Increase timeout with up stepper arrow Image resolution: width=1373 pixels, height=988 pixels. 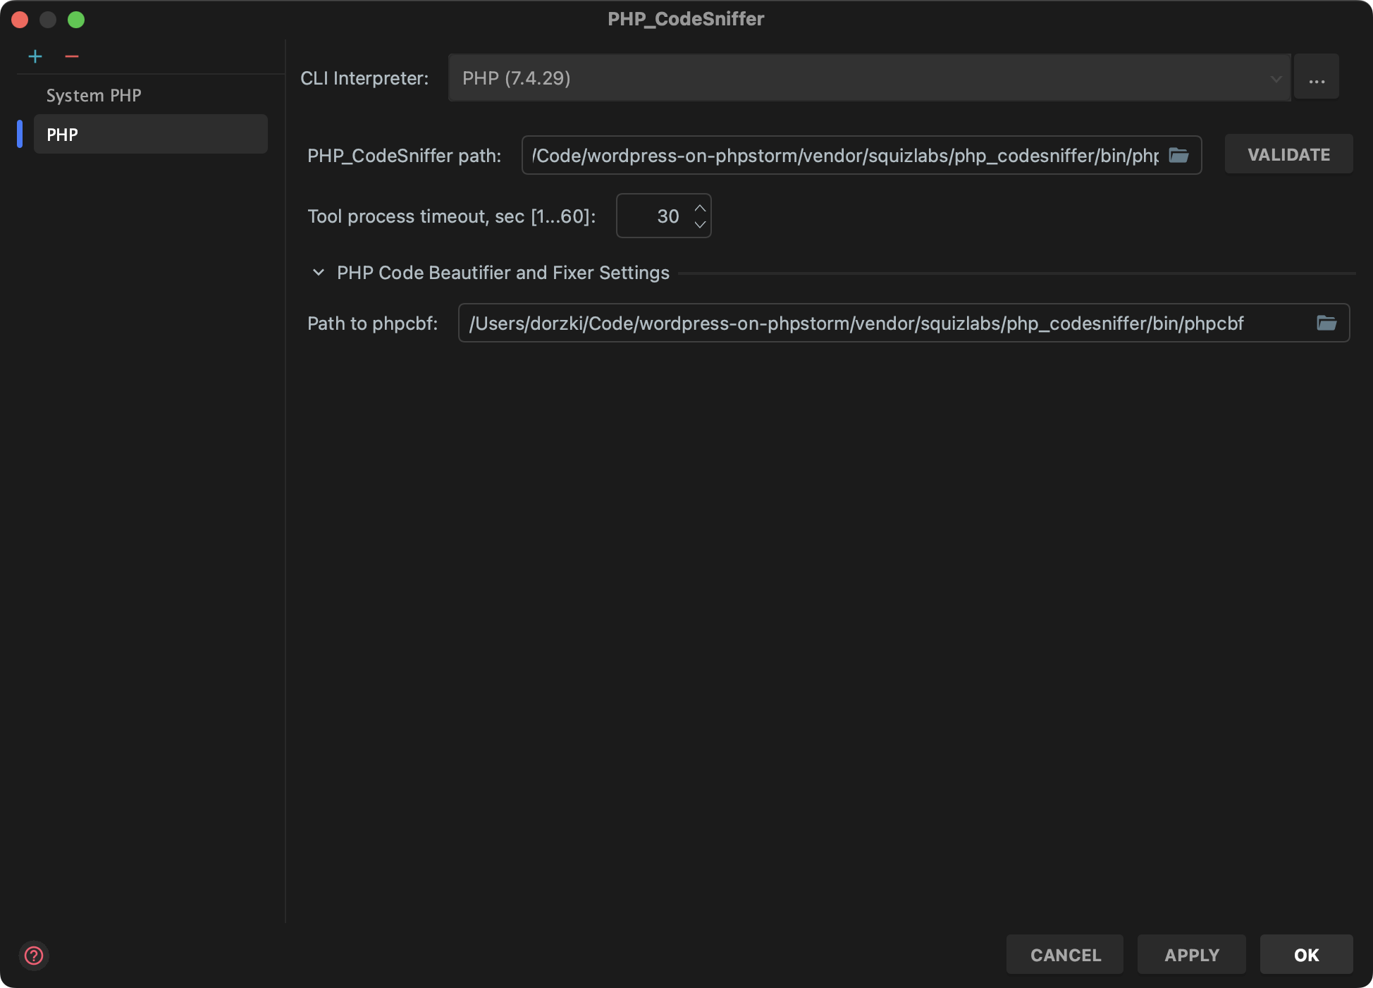[700, 208]
